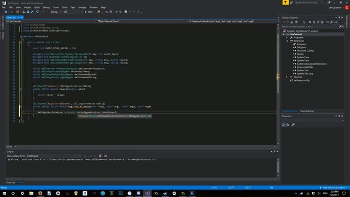Click the Find in Files toolbar icon

pyautogui.click(x=99, y=12)
